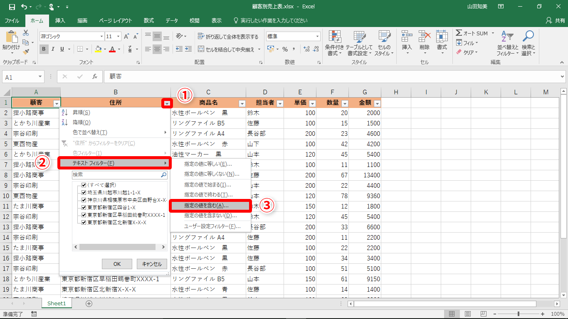
Task: Undo the last action
Action: pos(24,7)
